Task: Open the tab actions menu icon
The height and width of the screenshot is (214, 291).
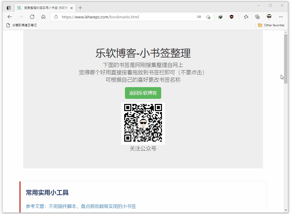Action: tap(9, 8)
